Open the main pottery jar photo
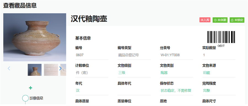 [x=35, y=37]
